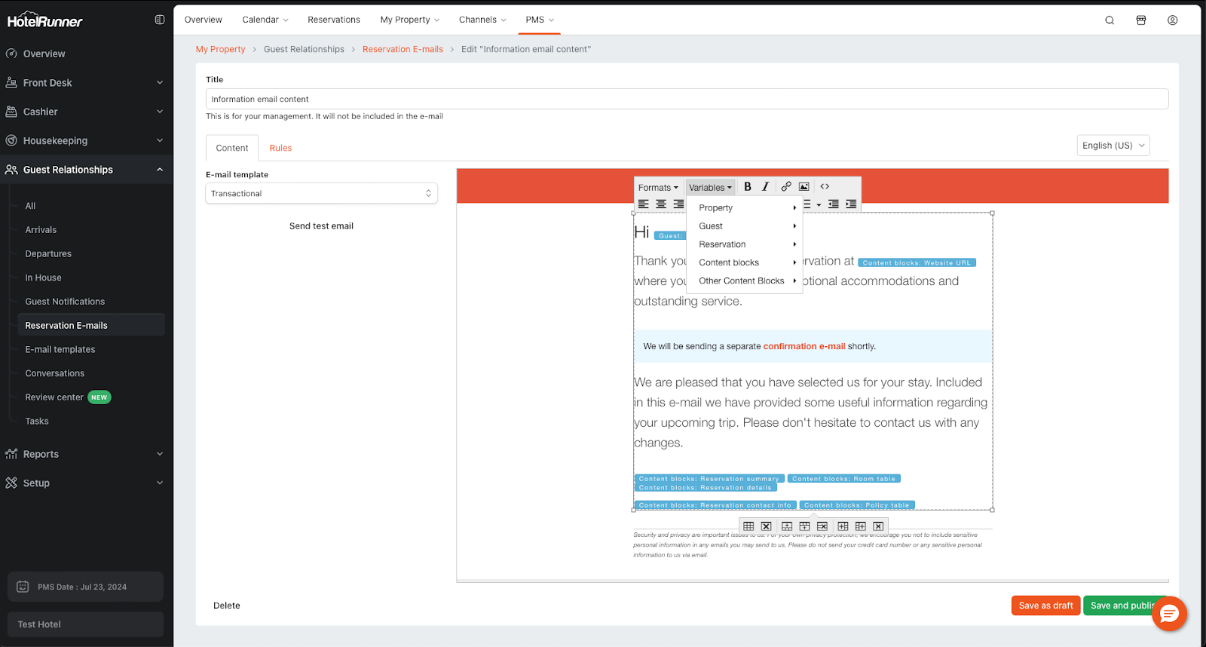Apply italic formatting to the text
This screenshot has width=1206, height=647.
click(x=765, y=187)
